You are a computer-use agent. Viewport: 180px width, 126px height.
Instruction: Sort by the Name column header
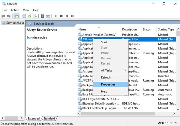(x=99, y=30)
